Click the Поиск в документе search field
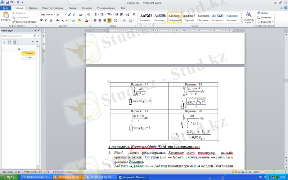 click(18, 36)
